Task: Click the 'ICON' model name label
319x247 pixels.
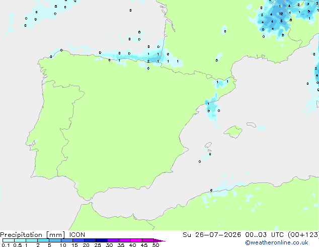Action: pyautogui.click(x=77, y=235)
